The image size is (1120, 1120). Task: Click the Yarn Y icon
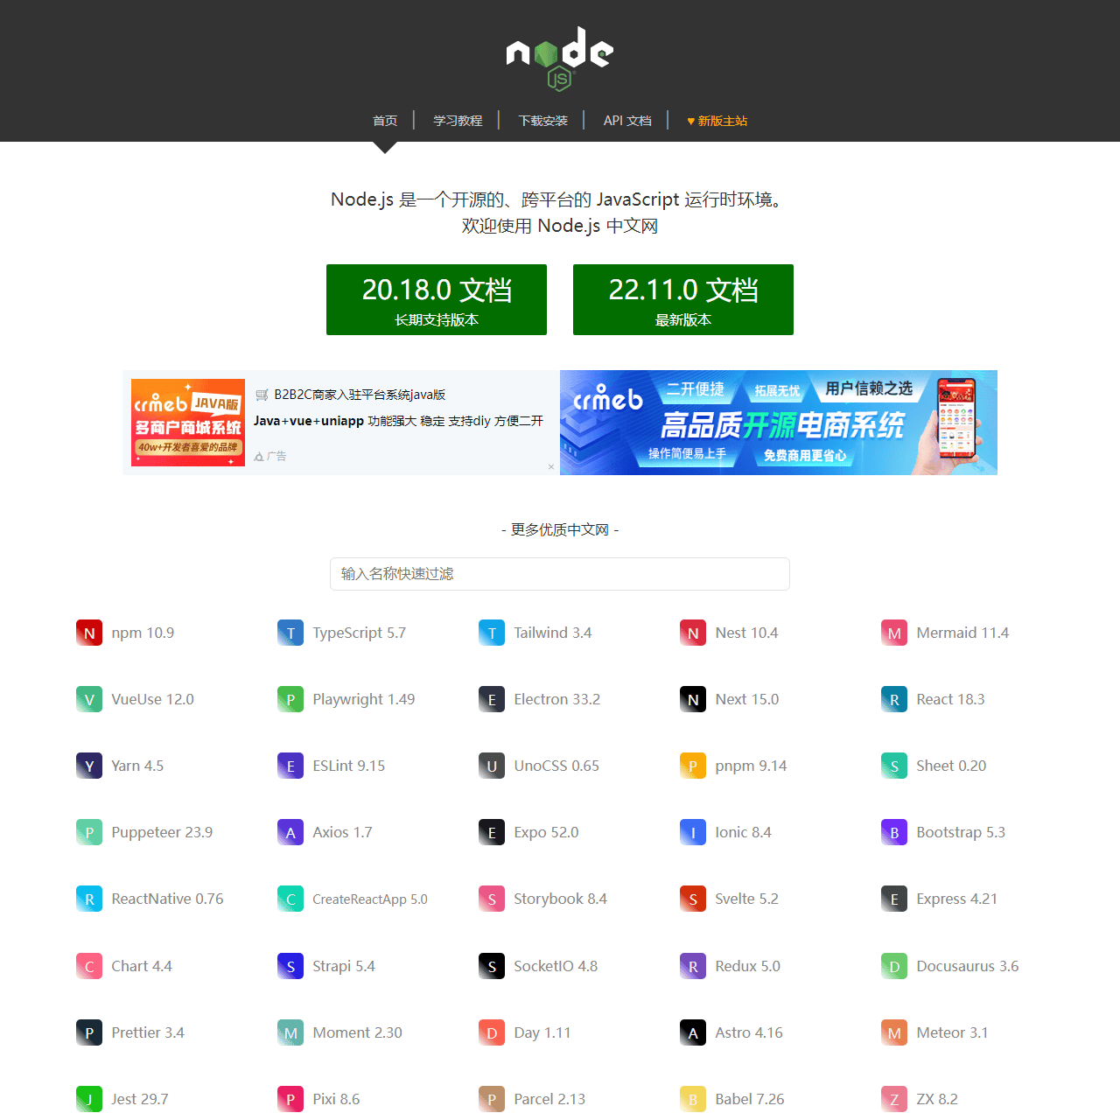(89, 766)
